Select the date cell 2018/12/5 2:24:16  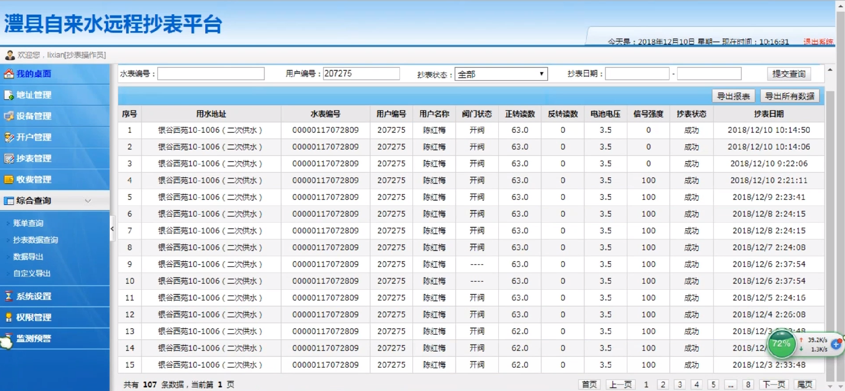point(769,298)
